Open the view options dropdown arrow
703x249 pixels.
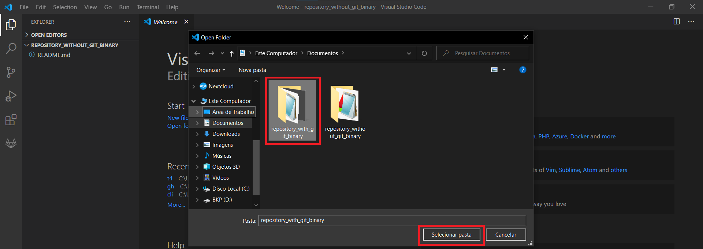[504, 70]
